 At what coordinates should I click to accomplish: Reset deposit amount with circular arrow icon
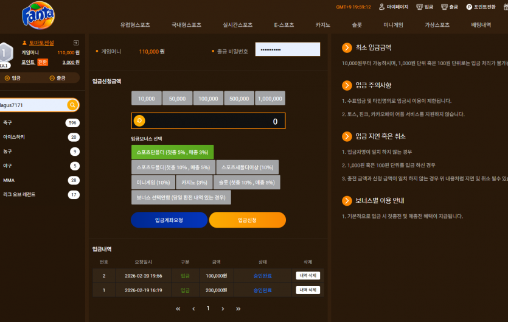point(139,121)
